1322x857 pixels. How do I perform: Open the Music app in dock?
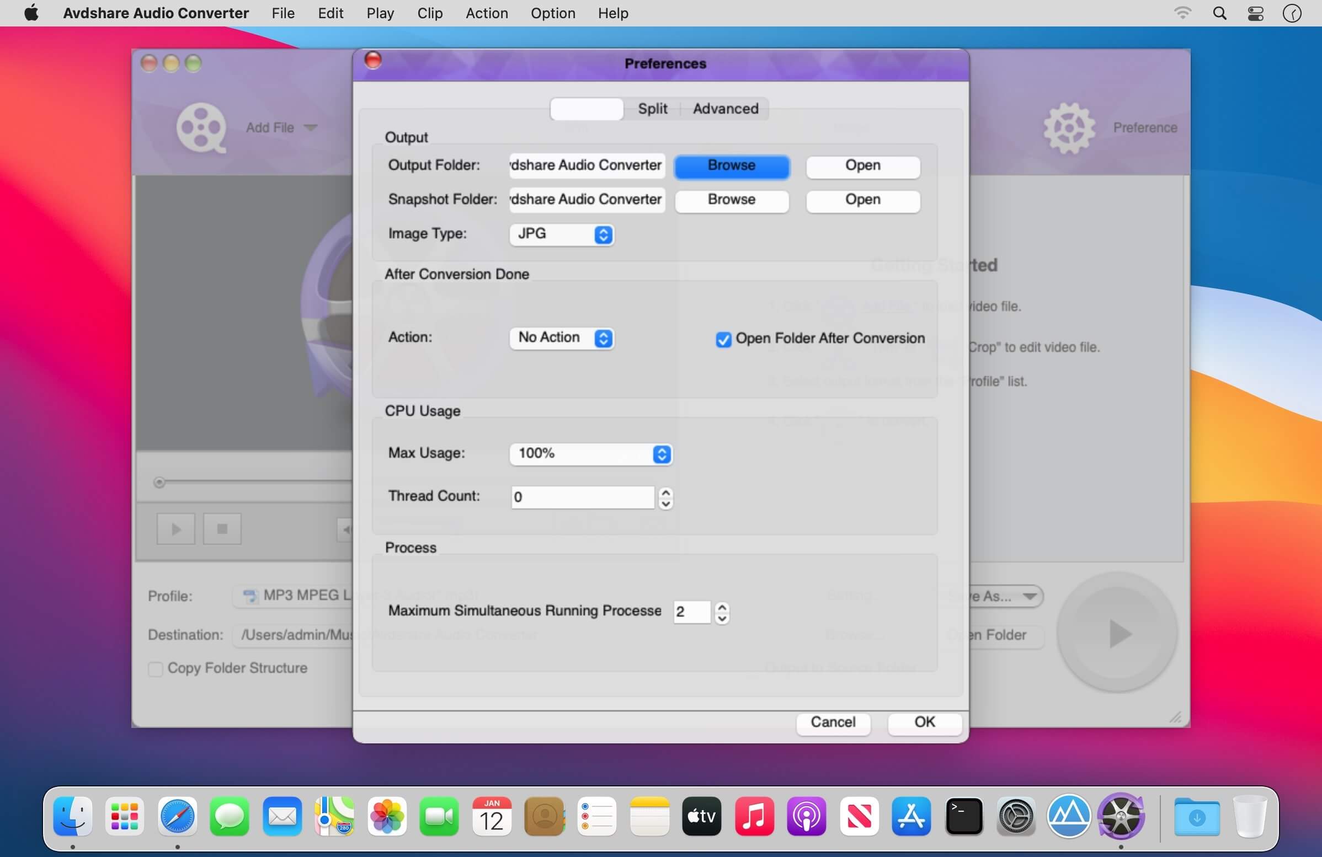point(754,817)
